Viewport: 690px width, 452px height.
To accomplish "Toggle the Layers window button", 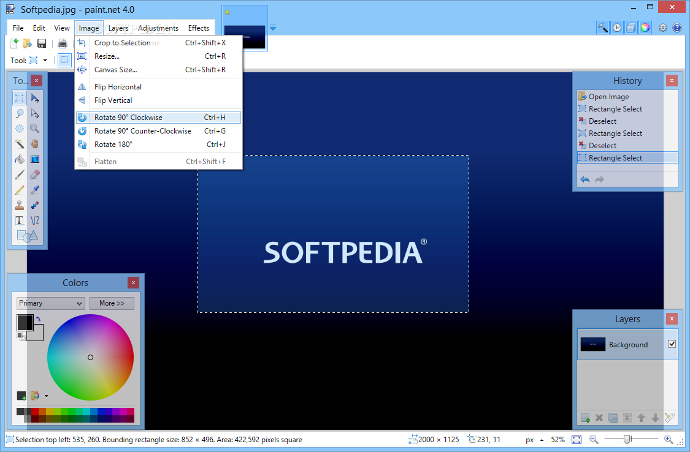I will (x=631, y=28).
